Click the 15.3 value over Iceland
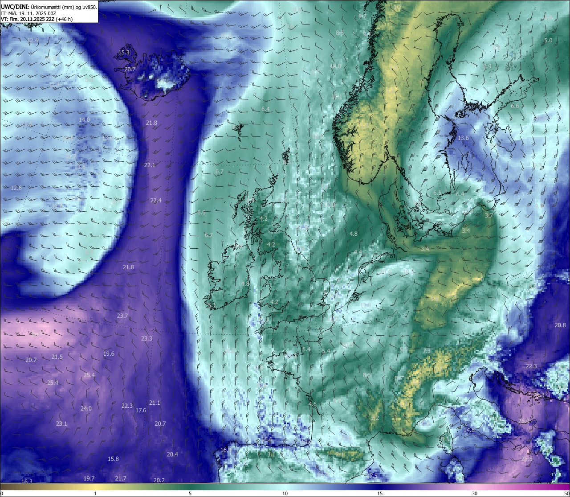The width and height of the screenshot is (570, 497). coord(124,53)
